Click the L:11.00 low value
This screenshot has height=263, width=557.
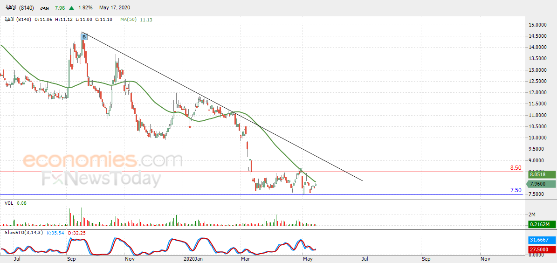[83, 20]
